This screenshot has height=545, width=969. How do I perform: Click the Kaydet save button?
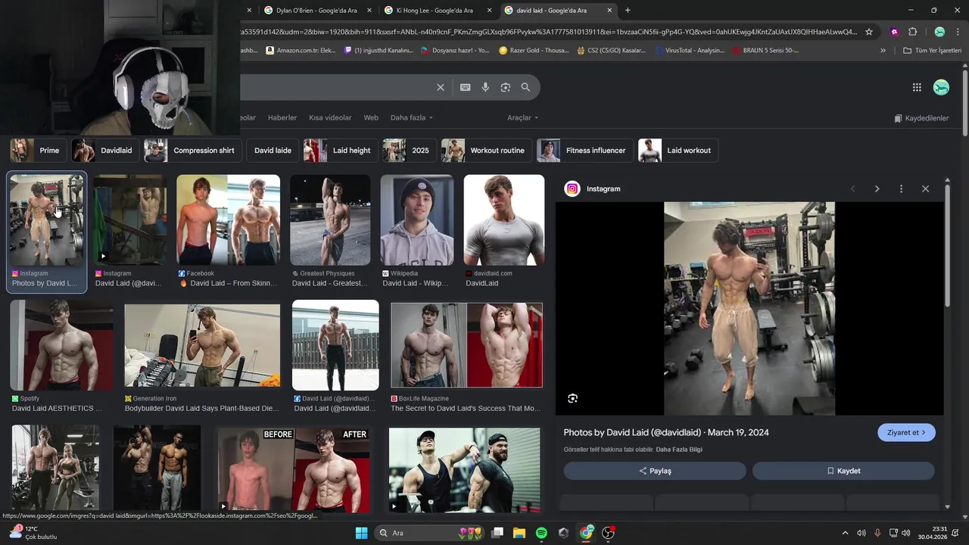click(843, 471)
